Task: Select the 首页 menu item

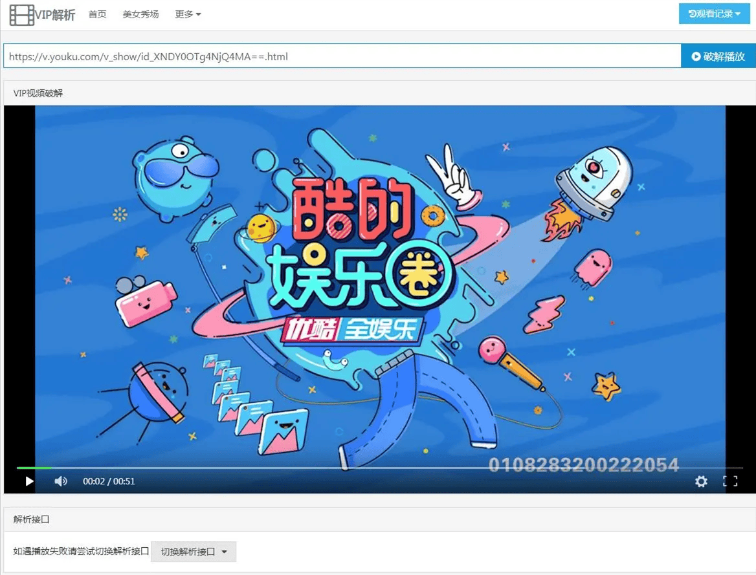Action: [x=97, y=14]
